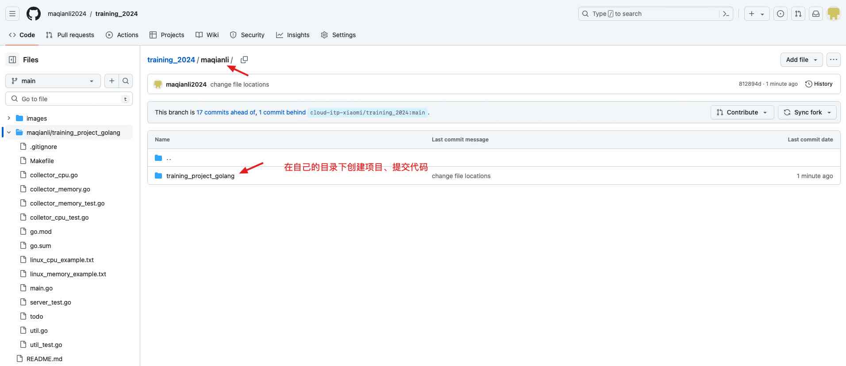This screenshot has width=846, height=366.
Task: Open the todo file in tree
Action: point(37,316)
